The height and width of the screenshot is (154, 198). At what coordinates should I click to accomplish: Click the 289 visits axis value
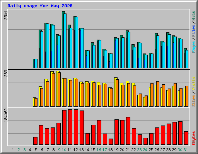pyautogui.click(x=6, y=73)
